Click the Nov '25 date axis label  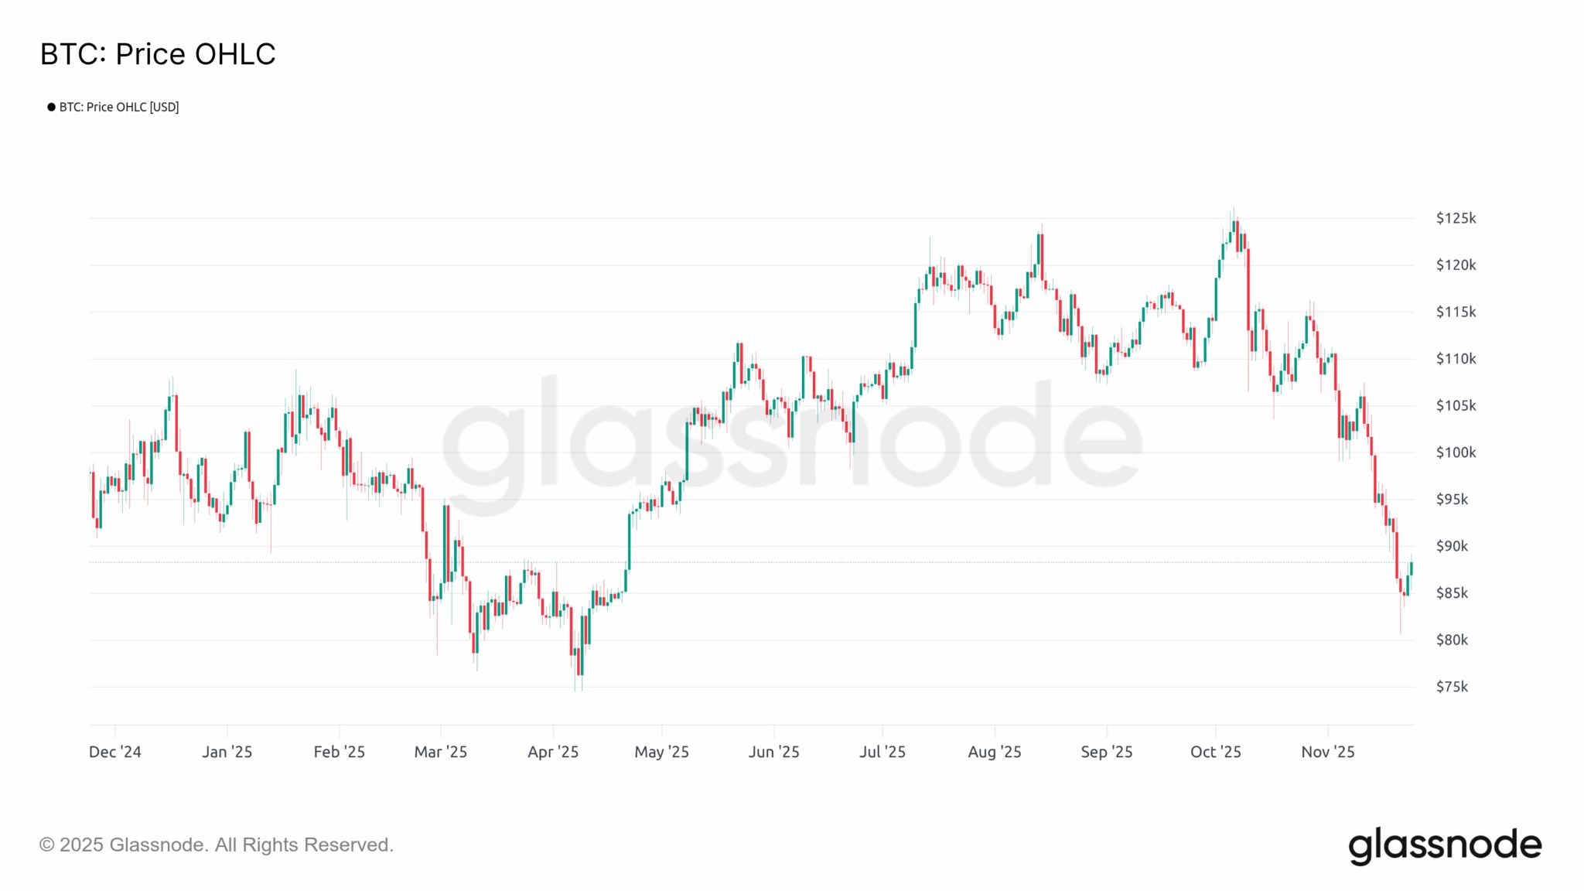click(x=1328, y=752)
